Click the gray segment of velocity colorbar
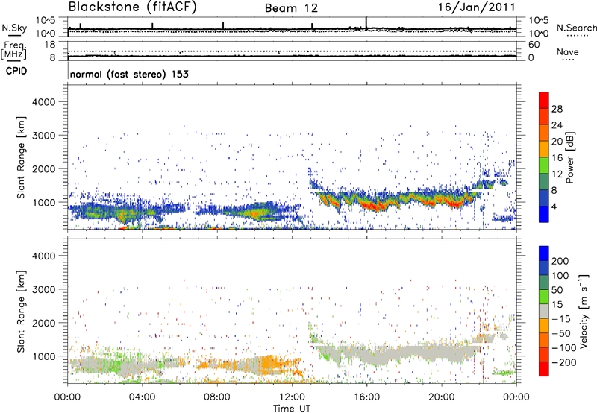Screen dimensions: 597x413 click(544, 312)
